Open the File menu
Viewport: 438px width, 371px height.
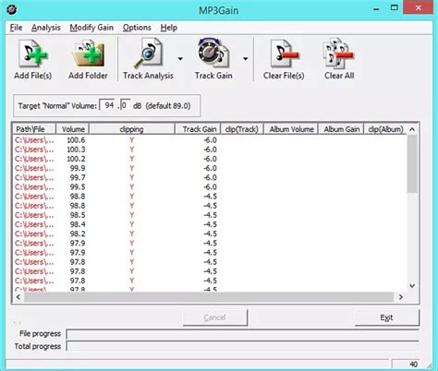coord(16,28)
